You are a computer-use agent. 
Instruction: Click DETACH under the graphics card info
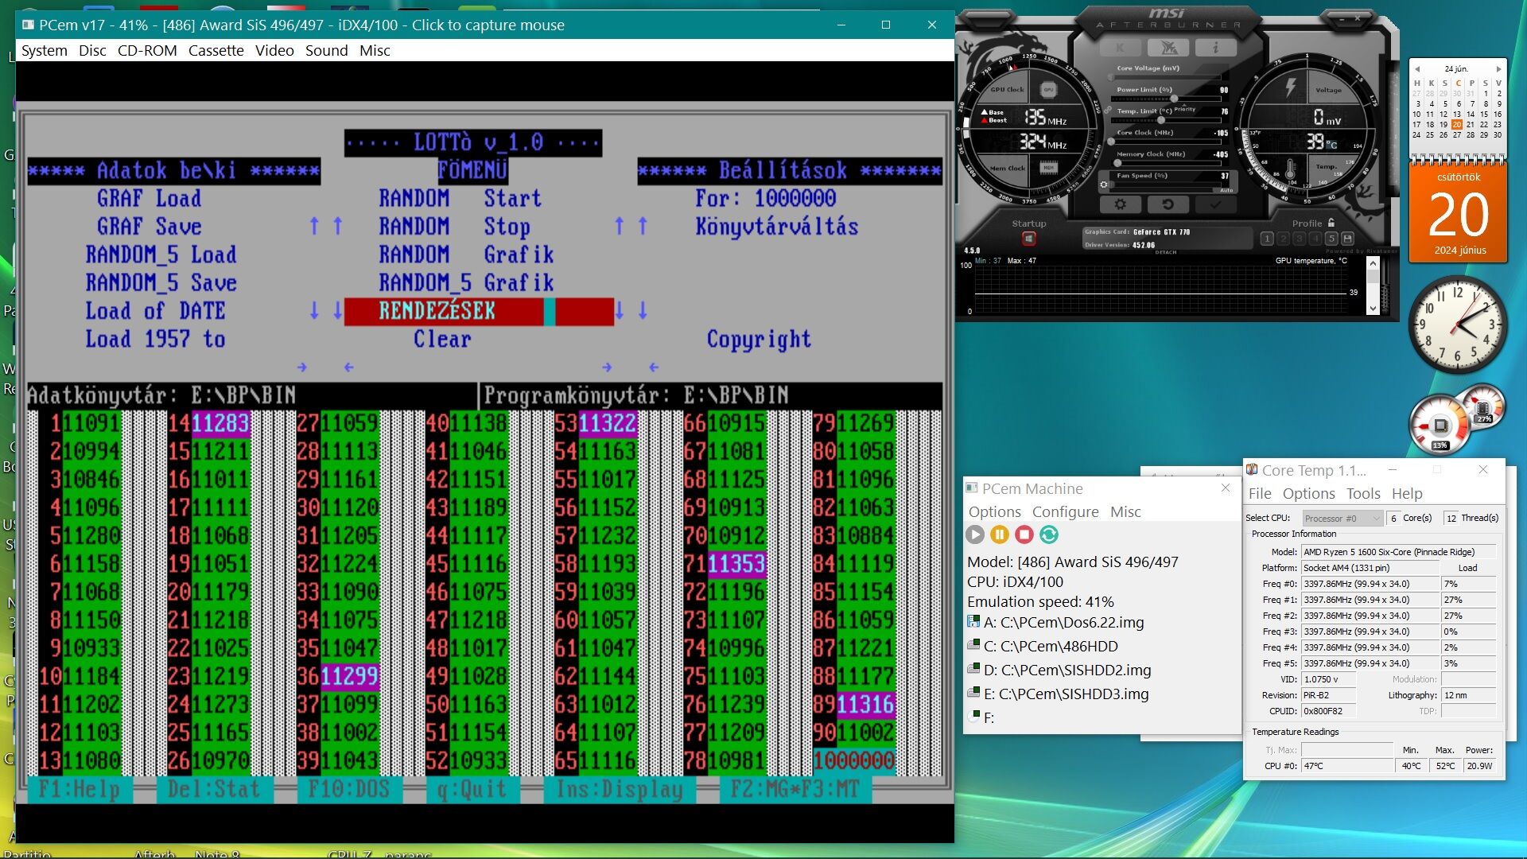click(1165, 252)
